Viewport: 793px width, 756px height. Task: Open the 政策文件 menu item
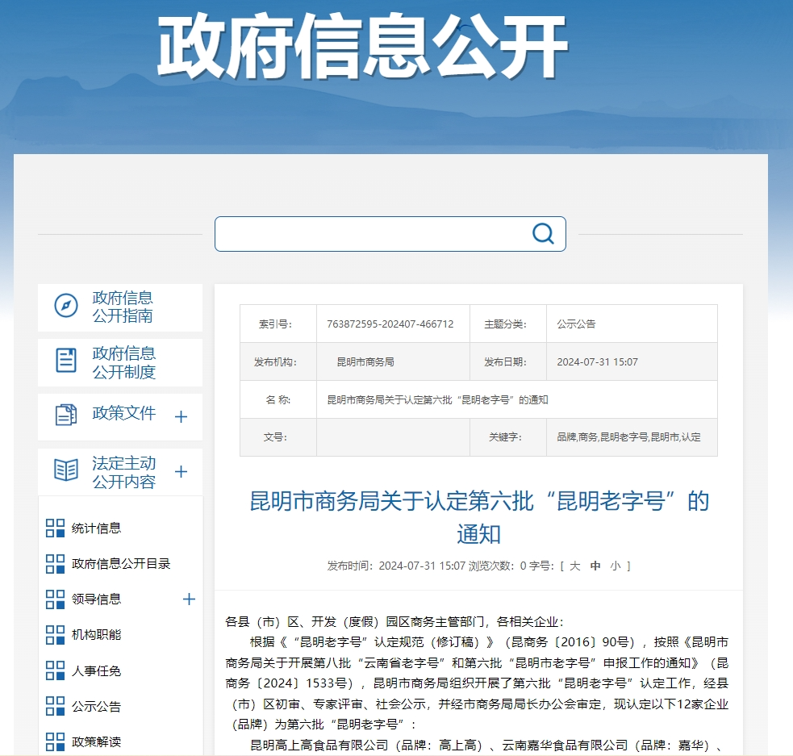pos(120,416)
